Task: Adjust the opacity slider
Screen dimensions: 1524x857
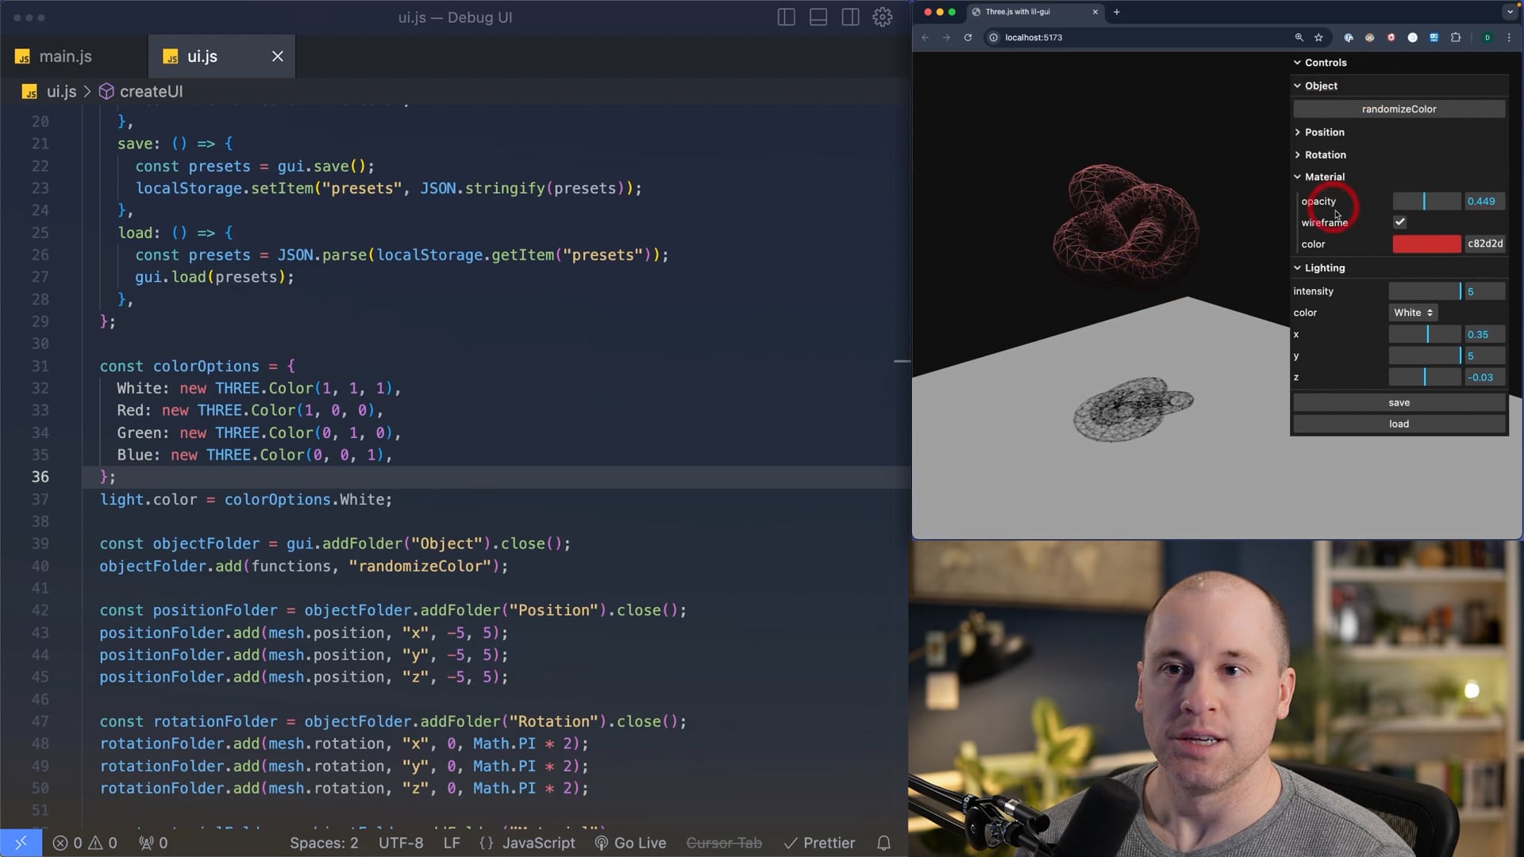Action: click(x=1426, y=202)
